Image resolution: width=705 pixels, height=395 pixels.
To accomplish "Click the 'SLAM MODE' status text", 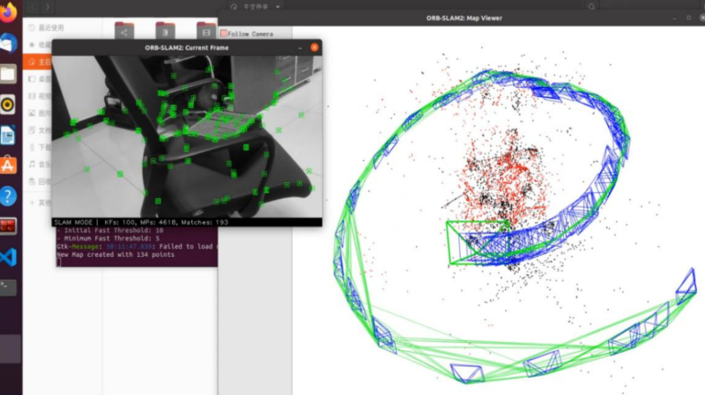I will pos(73,222).
